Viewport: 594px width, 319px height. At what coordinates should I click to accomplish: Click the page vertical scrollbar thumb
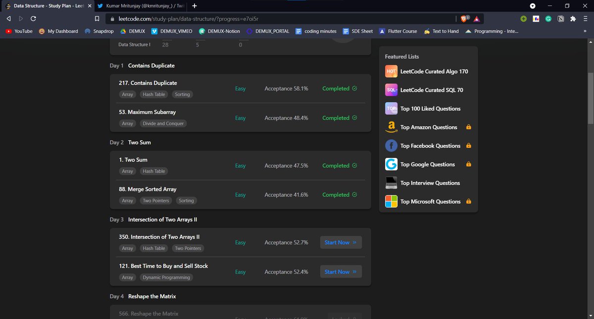[591, 99]
